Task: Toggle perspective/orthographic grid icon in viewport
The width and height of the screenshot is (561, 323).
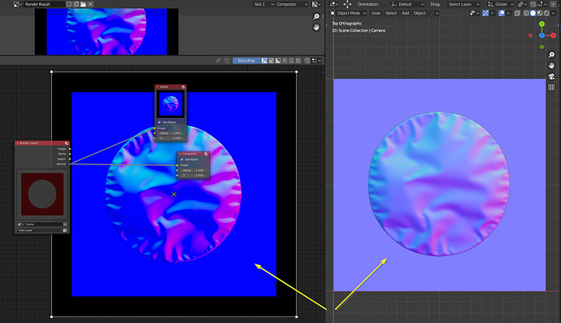Action: click(x=551, y=87)
